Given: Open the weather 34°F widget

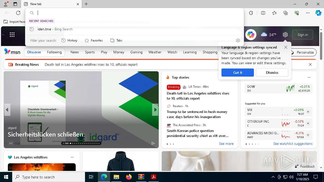Looking at the screenshot, I should point(269,35).
